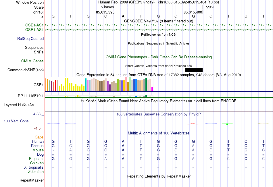Image resolution: width=273 pixels, height=187 pixels.
Task: Click the 'Sequences' track label
Action: tap(34, 47)
